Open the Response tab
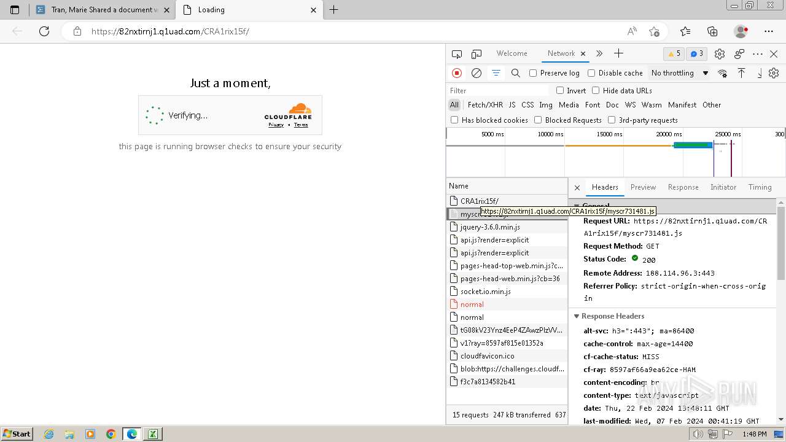 click(683, 187)
